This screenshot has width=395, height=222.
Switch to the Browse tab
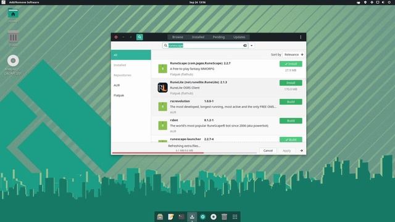[x=178, y=37]
